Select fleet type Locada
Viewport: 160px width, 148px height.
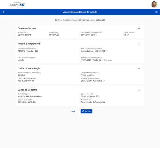point(21,60)
